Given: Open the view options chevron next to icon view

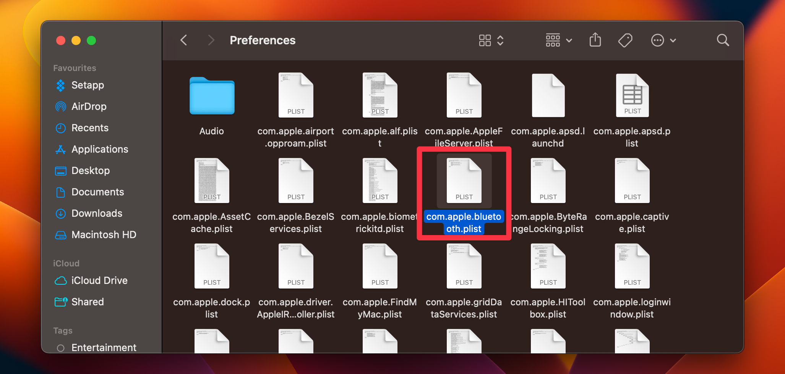Looking at the screenshot, I should click(x=500, y=40).
